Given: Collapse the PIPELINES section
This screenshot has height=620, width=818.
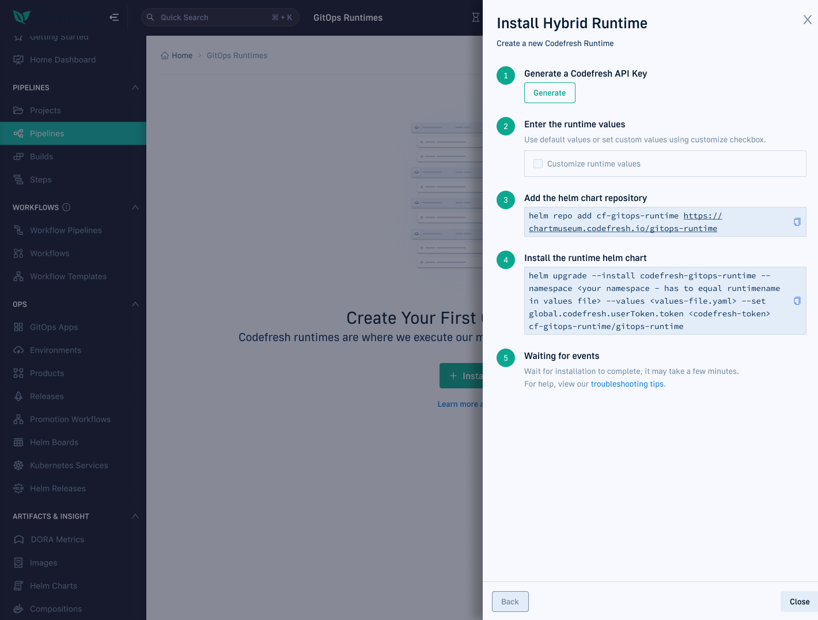Looking at the screenshot, I should pyautogui.click(x=135, y=88).
